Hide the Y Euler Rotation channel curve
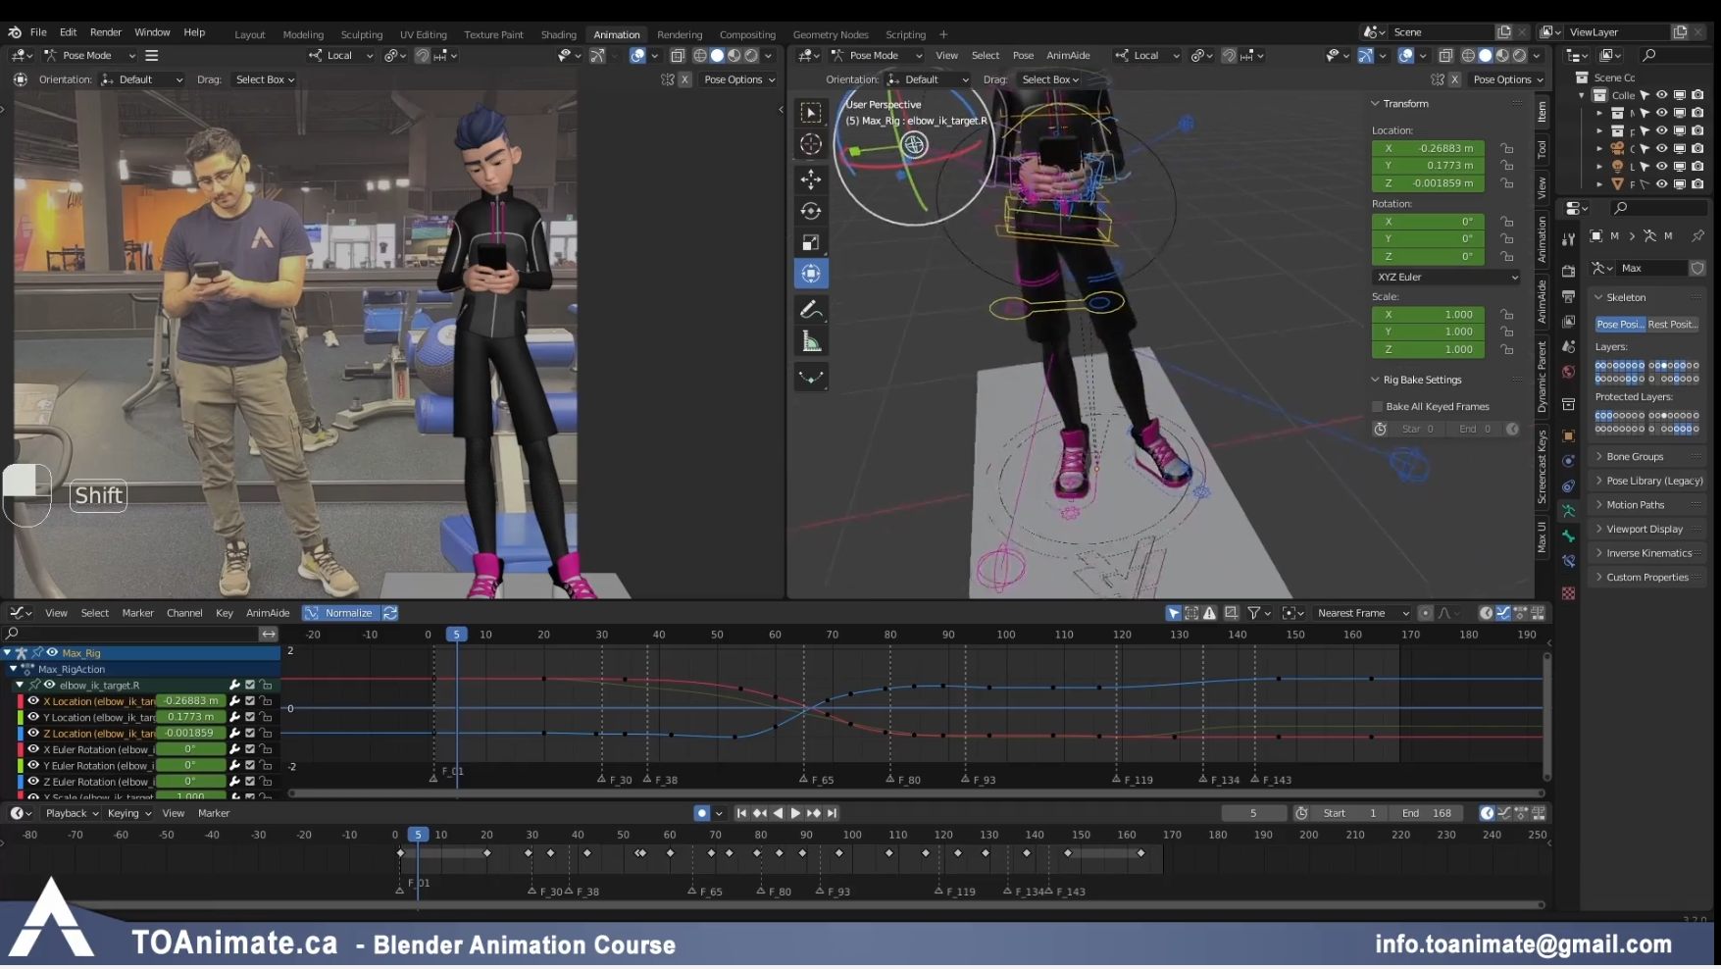This screenshot has height=969, width=1721. click(33, 765)
